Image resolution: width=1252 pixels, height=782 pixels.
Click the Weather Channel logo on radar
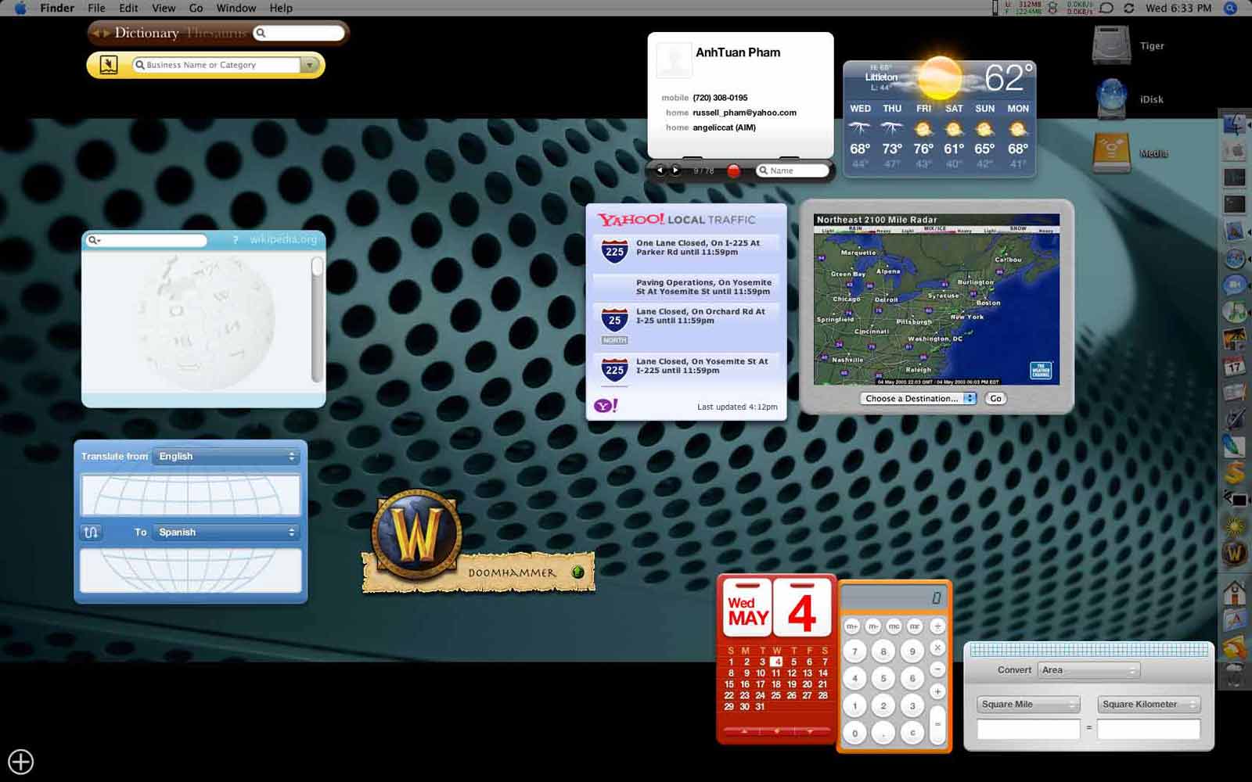coord(1040,371)
